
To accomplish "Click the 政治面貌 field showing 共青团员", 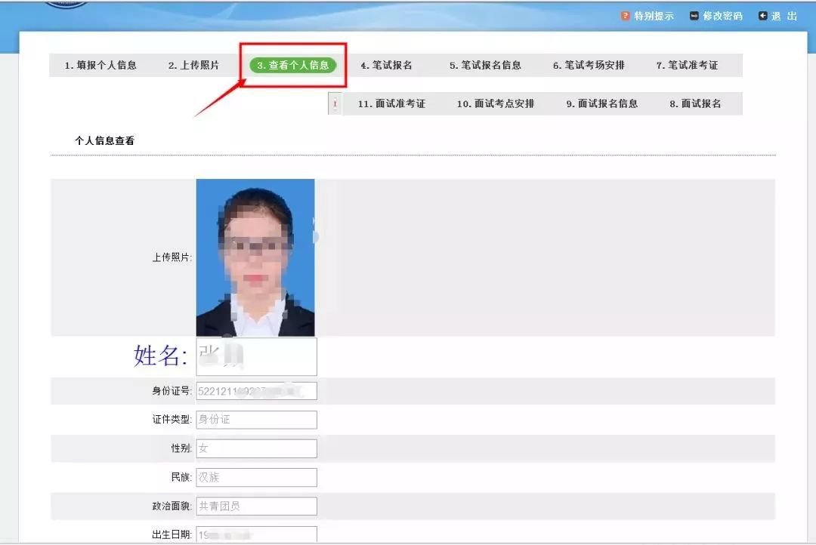I will (x=256, y=507).
